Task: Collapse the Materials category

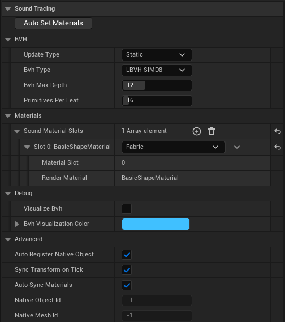Action: tap(8, 116)
